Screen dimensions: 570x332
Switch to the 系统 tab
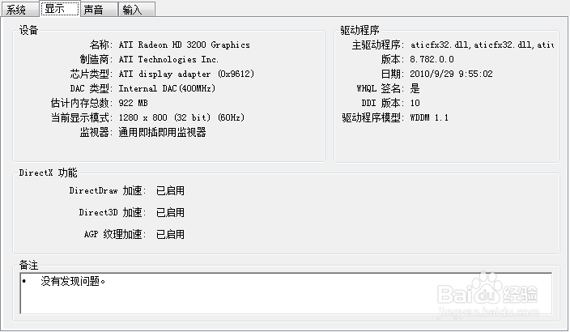coord(20,10)
